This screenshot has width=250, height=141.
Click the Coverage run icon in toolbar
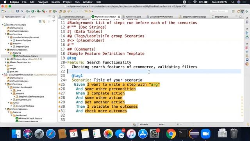coord(38,11)
